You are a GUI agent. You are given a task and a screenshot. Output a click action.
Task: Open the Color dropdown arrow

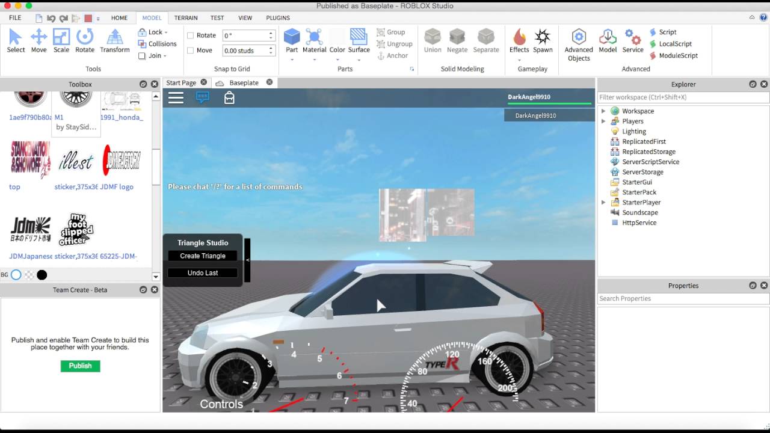tap(337, 60)
